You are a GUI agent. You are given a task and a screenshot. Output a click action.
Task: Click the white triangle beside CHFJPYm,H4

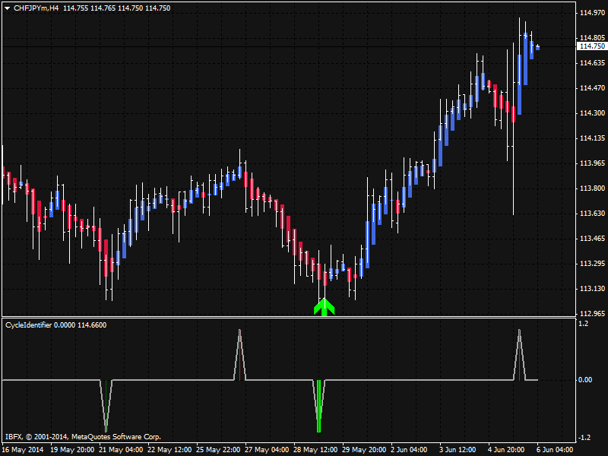6,8
